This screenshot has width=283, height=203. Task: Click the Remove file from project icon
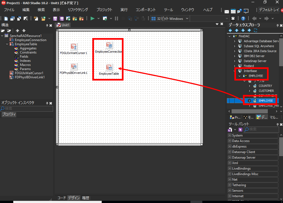pos(82,18)
